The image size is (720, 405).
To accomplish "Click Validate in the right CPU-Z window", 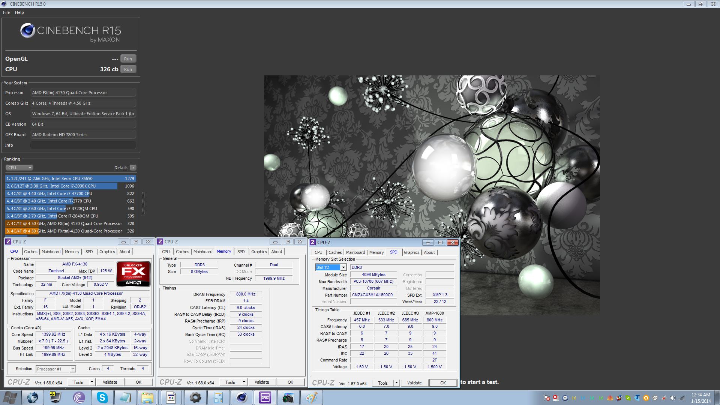I will [x=414, y=383].
